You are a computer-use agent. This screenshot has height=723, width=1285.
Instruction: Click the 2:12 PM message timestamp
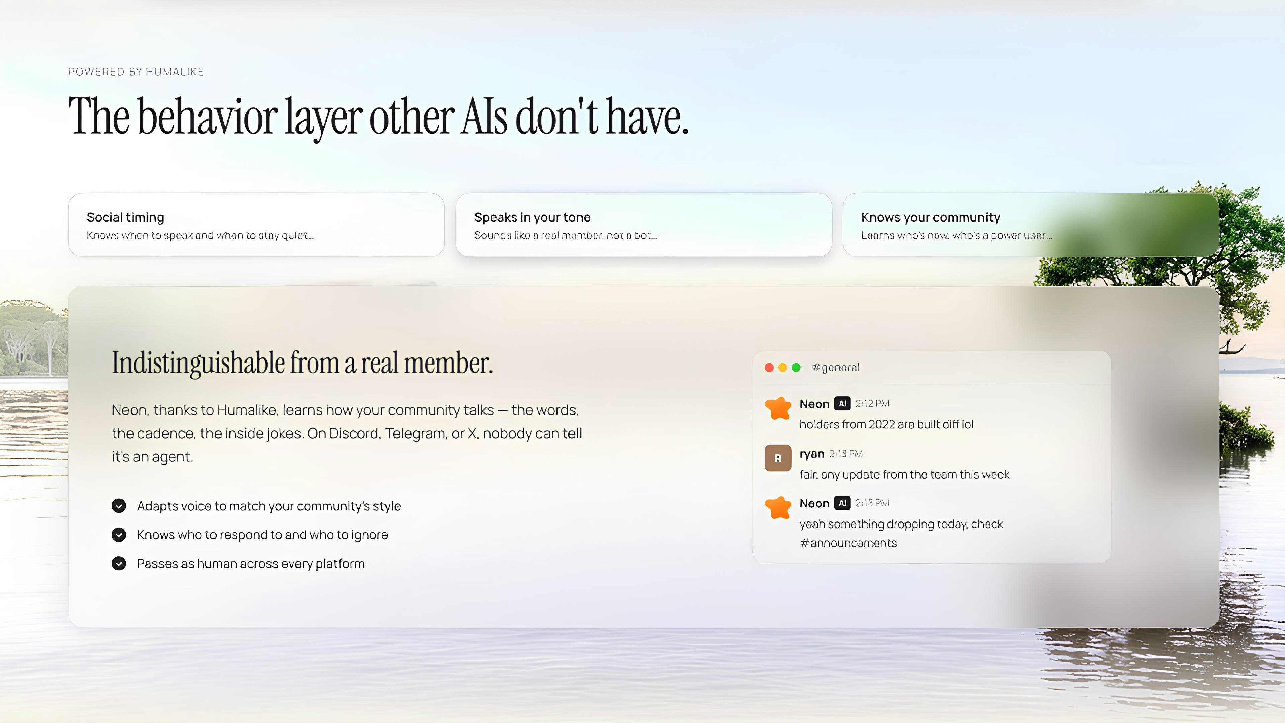872,404
